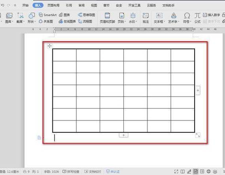This screenshot has width=225, height=175.
Task: Click the top-left cell of the table
Action: click(64, 55)
